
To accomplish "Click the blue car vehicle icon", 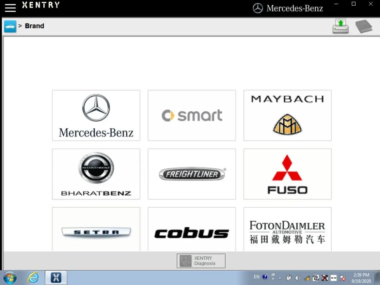I will click(10, 26).
